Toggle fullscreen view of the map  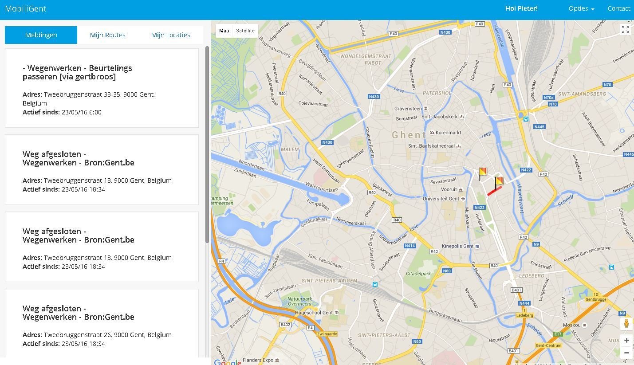pos(625,30)
